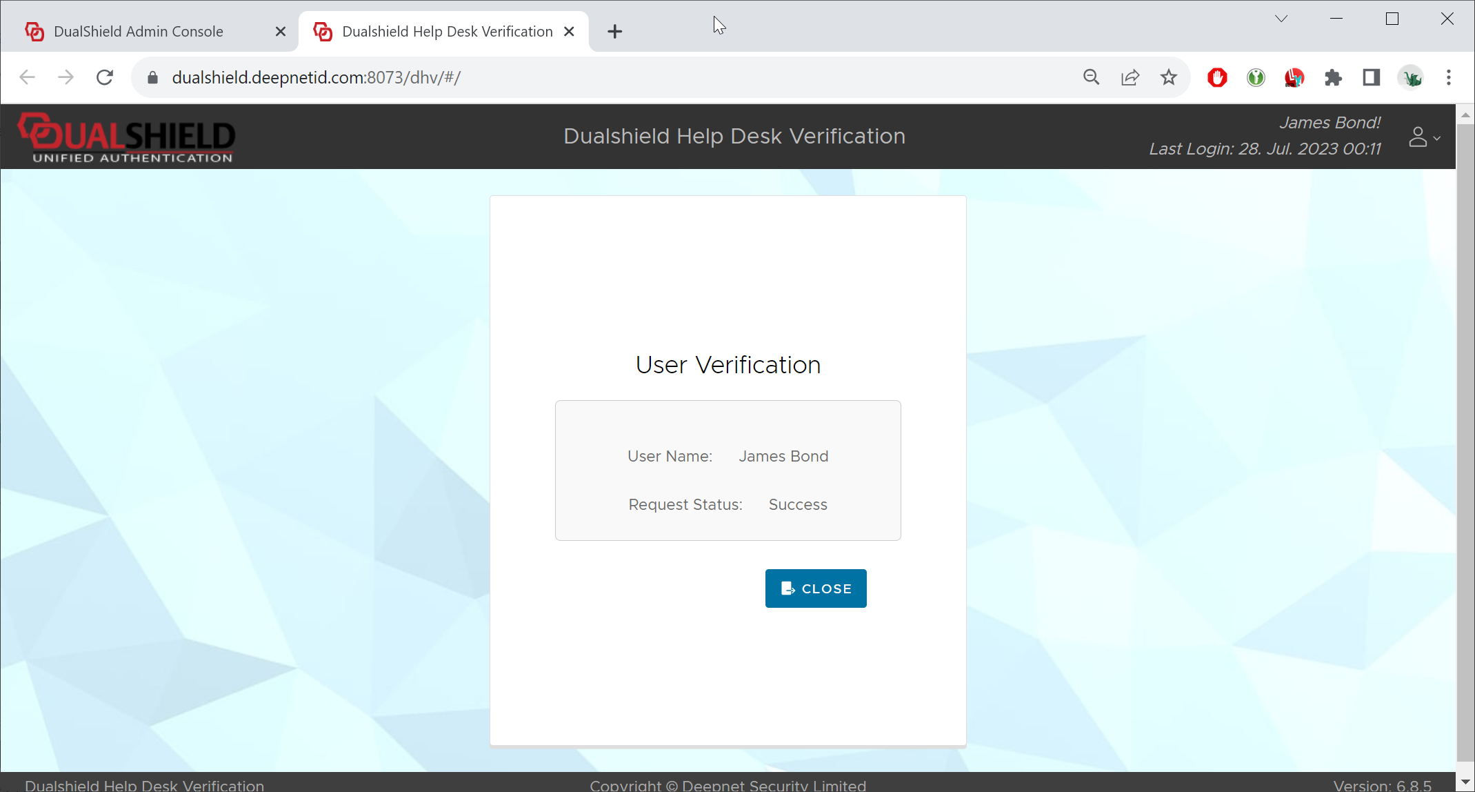Open Chrome three-dot menu
Image resolution: width=1475 pixels, height=792 pixels.
[x=1448, y=77]
